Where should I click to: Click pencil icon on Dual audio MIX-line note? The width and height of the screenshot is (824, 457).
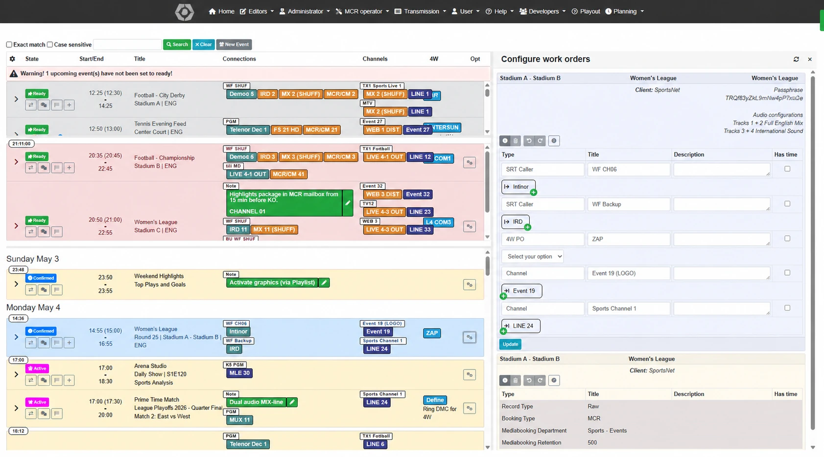292,402
